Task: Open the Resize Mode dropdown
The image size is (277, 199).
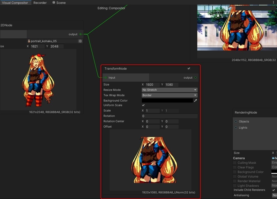Action: (x=169, y=90)
